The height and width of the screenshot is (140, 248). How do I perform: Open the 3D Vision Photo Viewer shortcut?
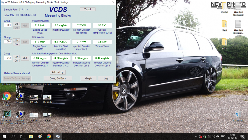point(7,114)
